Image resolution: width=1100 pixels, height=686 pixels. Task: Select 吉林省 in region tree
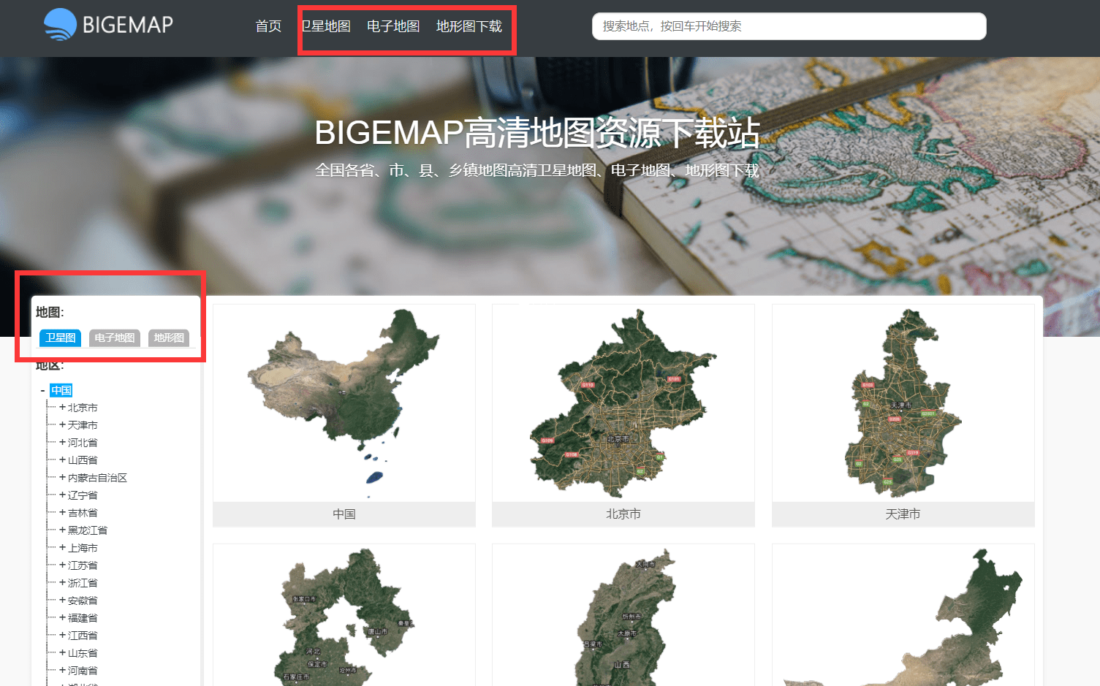[x=83, y=513]
